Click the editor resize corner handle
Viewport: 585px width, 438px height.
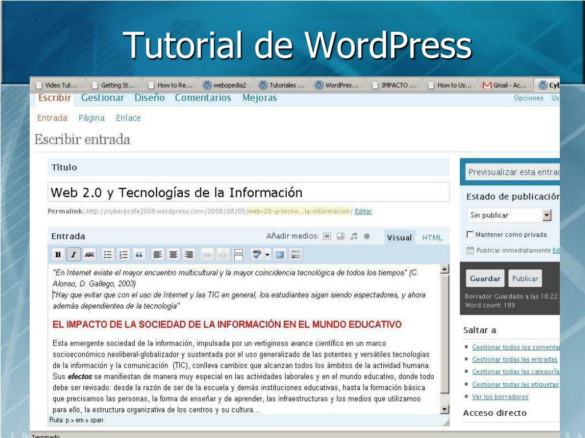click(446, 422)
